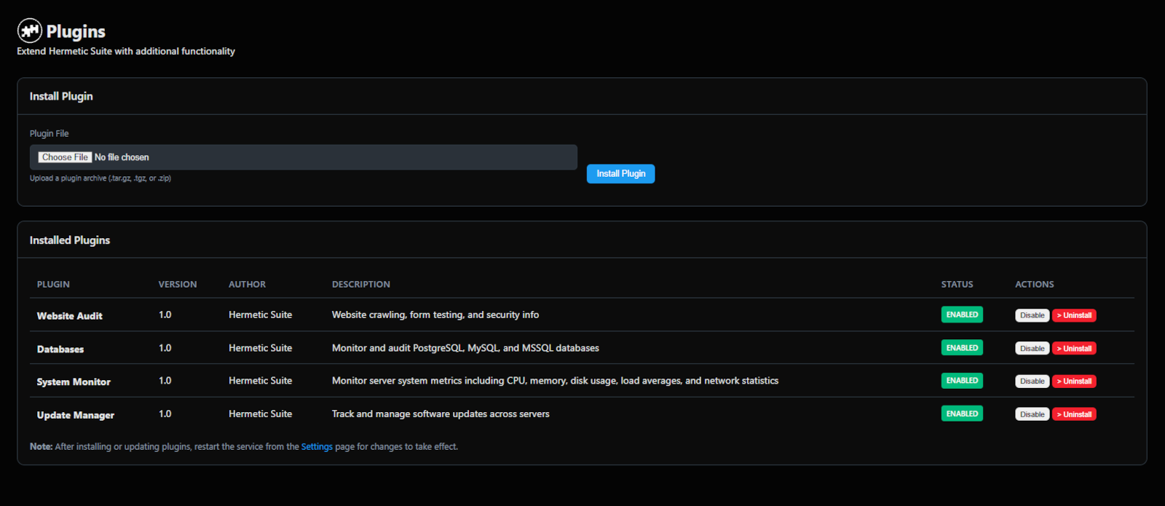The width and height of the screenshot is (1165, 506).
Task: Uninstall the Website Audit plugin
Action: [x=1074, y=315]
